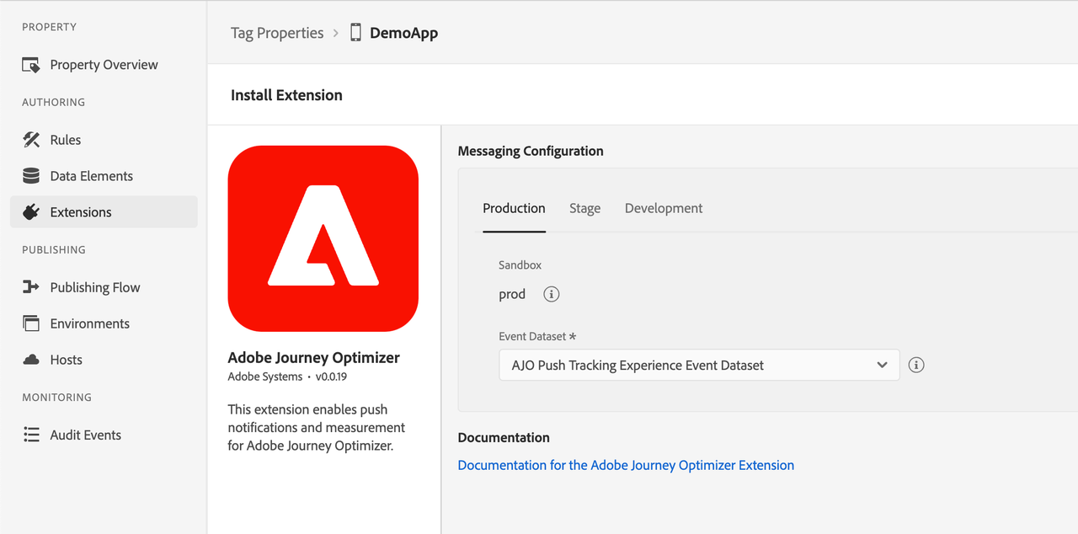Switch to the Stage tab
Screen dimensions: 1078x534
click(584, 208)
